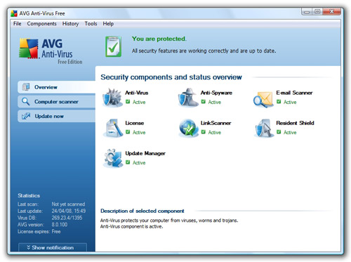Open the Anti-Virus component icon
351x262 pixels.
[x=112, y=98]
